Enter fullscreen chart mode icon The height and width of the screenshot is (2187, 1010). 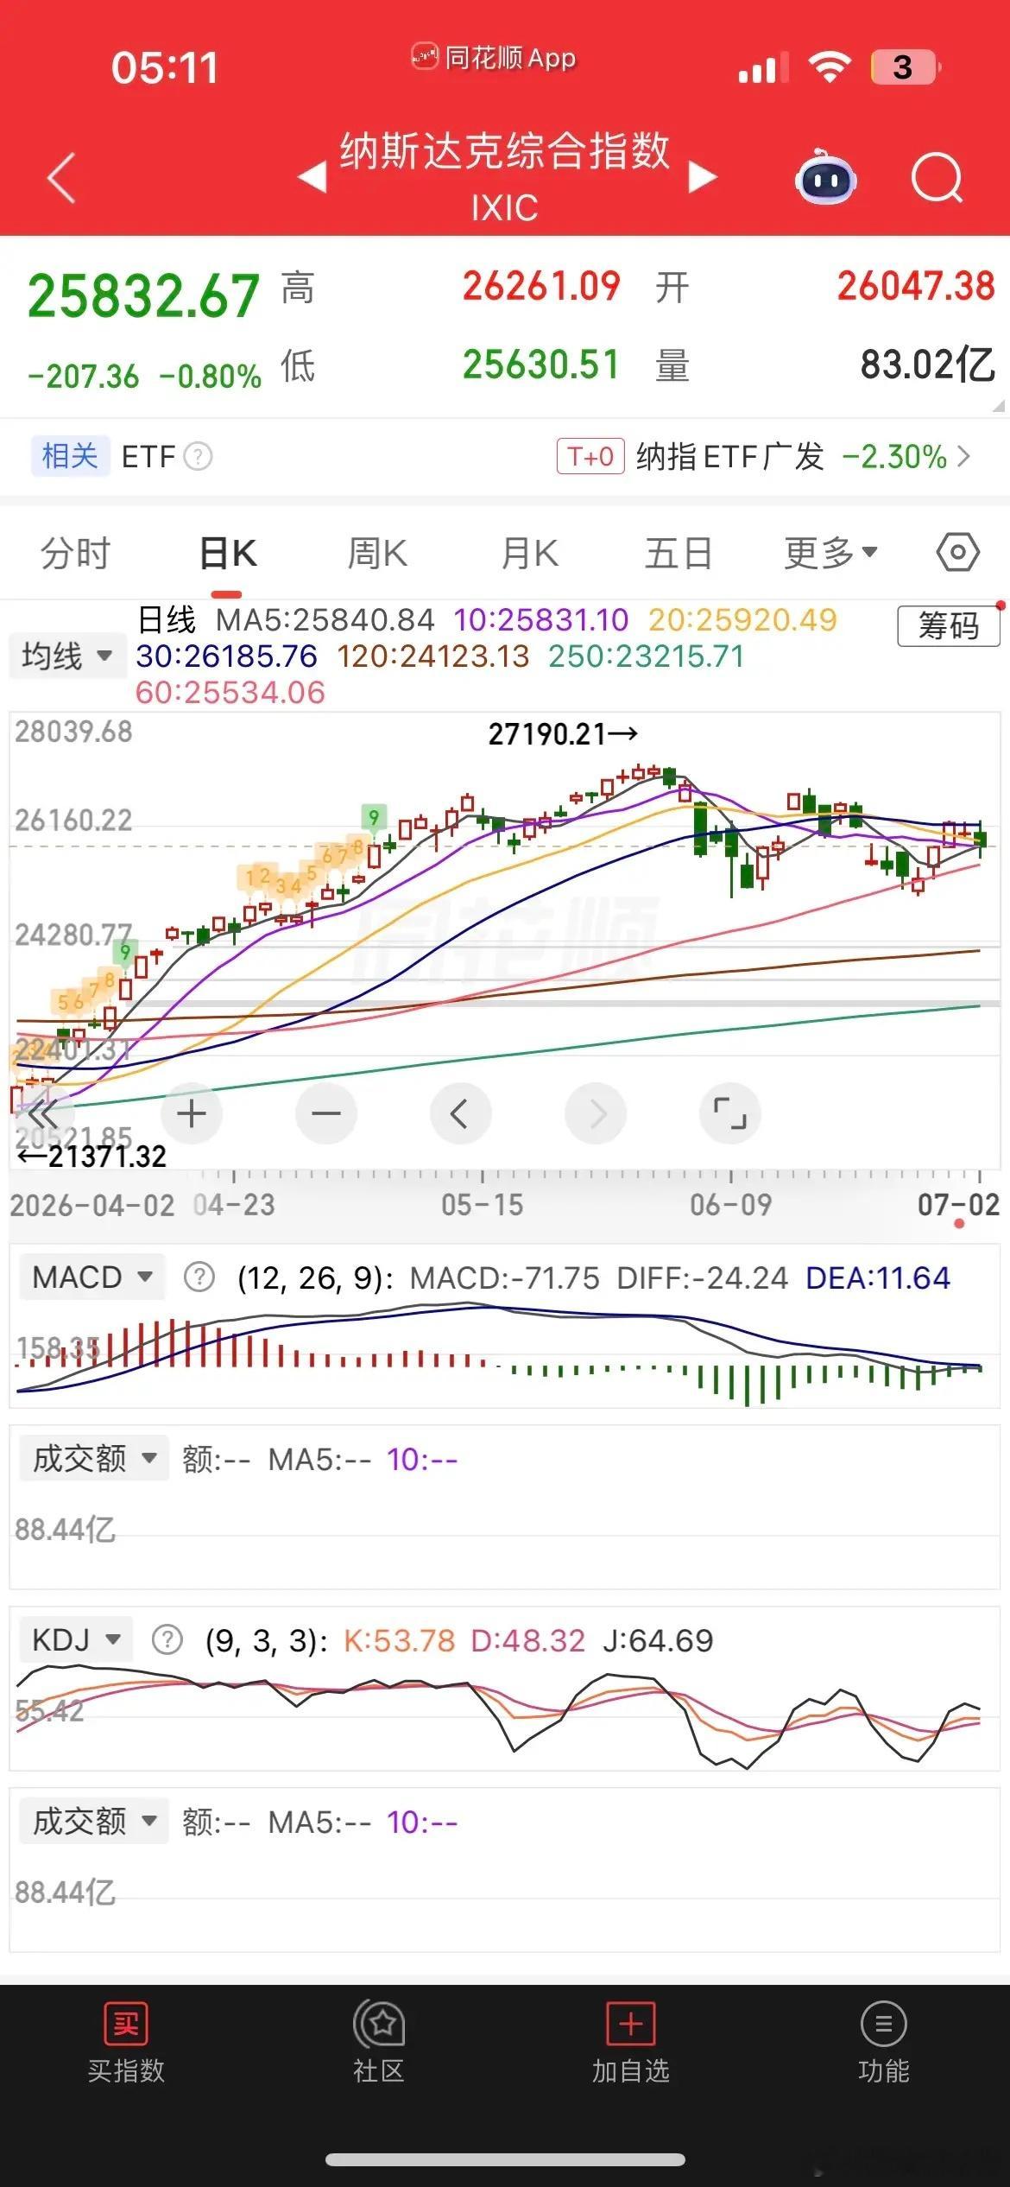click(730, 1113)
